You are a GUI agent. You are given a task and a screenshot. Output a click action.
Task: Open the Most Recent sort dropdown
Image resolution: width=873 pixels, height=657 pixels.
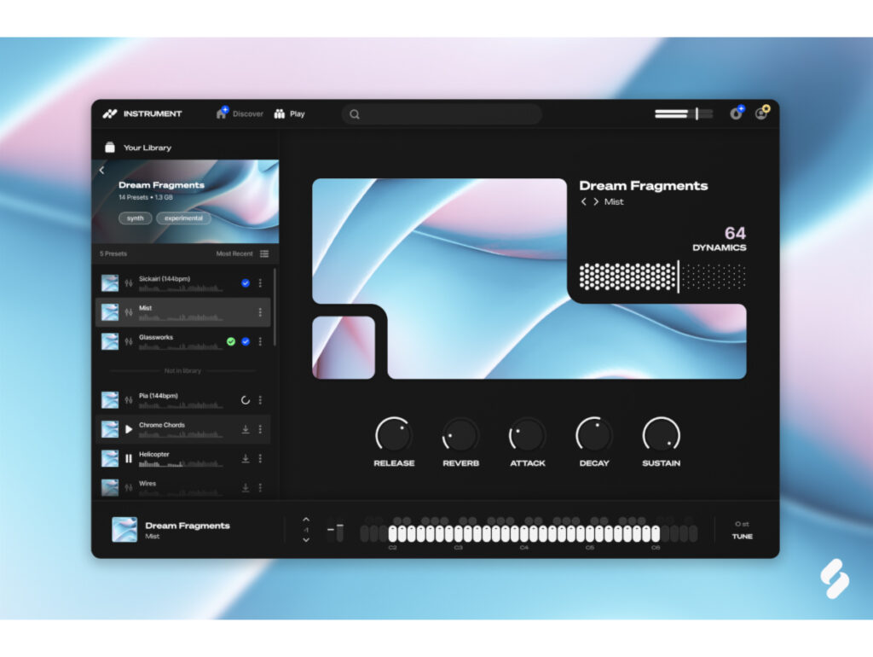234,253
